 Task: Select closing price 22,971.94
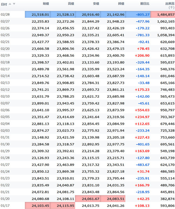tap(115, 131)
